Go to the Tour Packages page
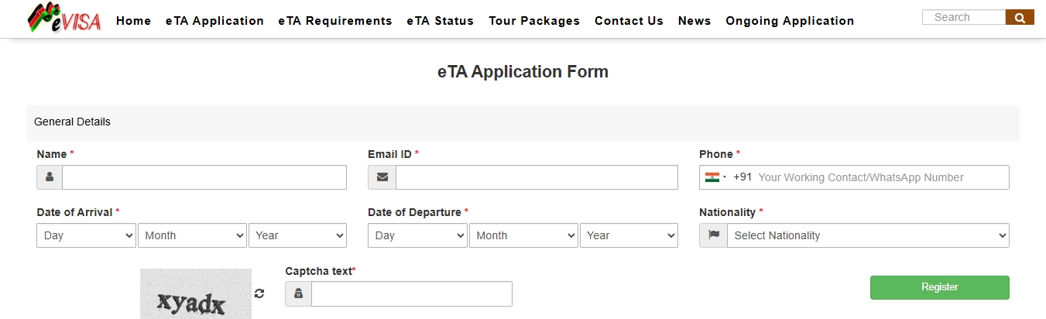This screenshot has height=319, width=1046. click(x=534, y=21)
